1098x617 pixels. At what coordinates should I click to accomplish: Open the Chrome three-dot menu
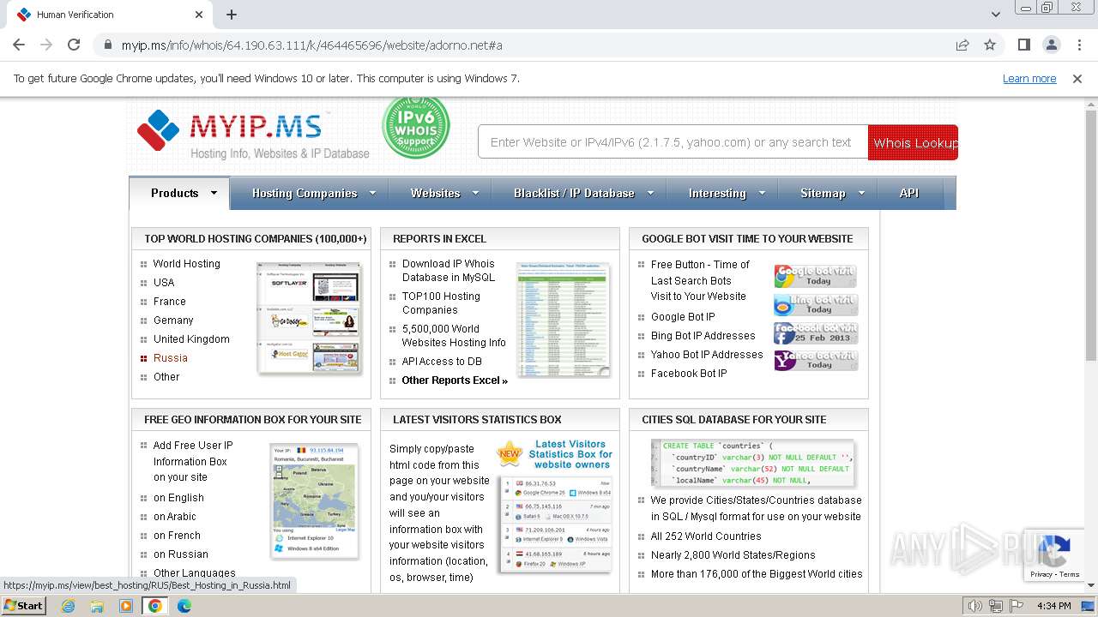[1079, 45]
